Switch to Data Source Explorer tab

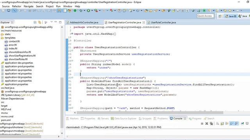tap(124, 118)
